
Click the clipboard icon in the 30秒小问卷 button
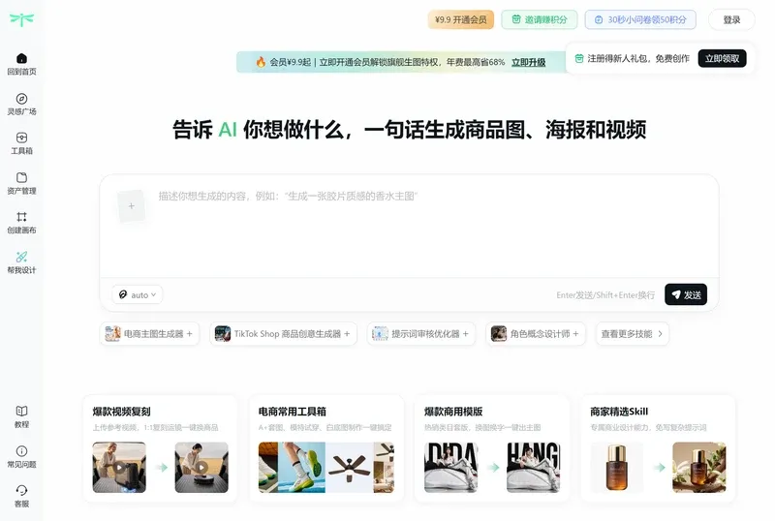click(599, 19)
